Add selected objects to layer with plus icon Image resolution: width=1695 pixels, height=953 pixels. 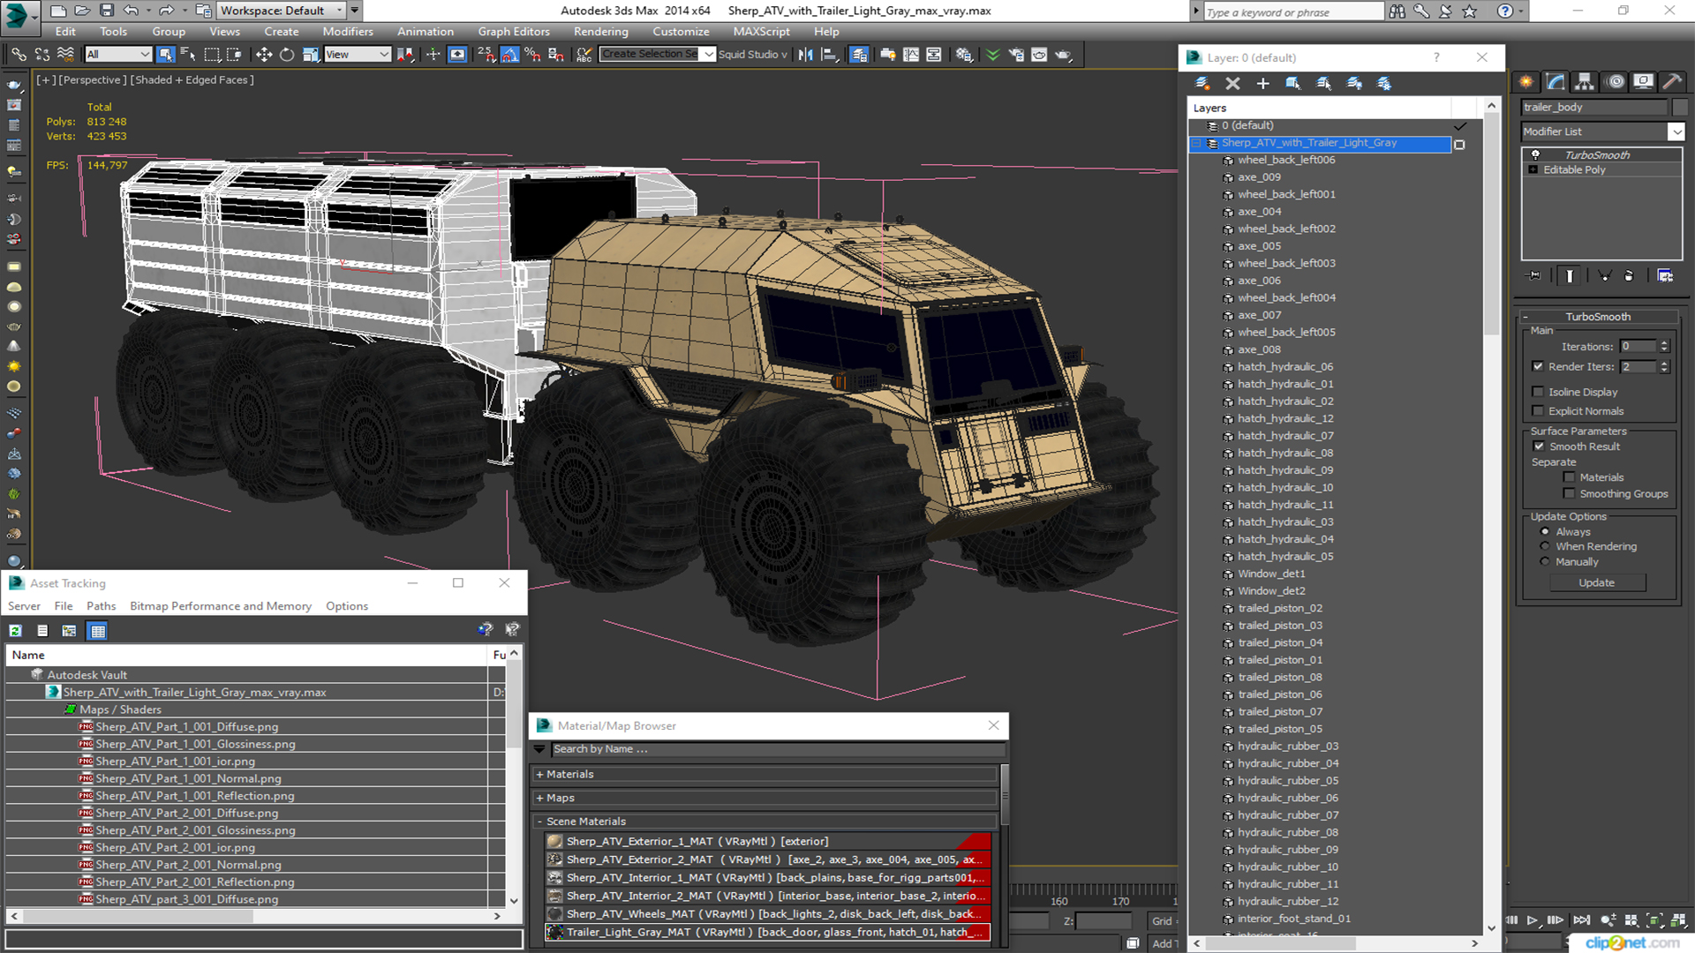pyautogui.click(x=1262, y=83)
